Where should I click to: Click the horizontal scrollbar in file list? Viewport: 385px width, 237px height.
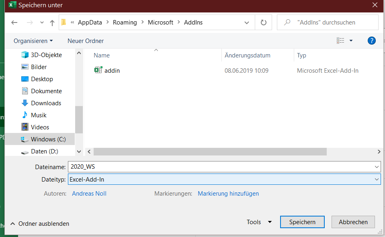210,151
